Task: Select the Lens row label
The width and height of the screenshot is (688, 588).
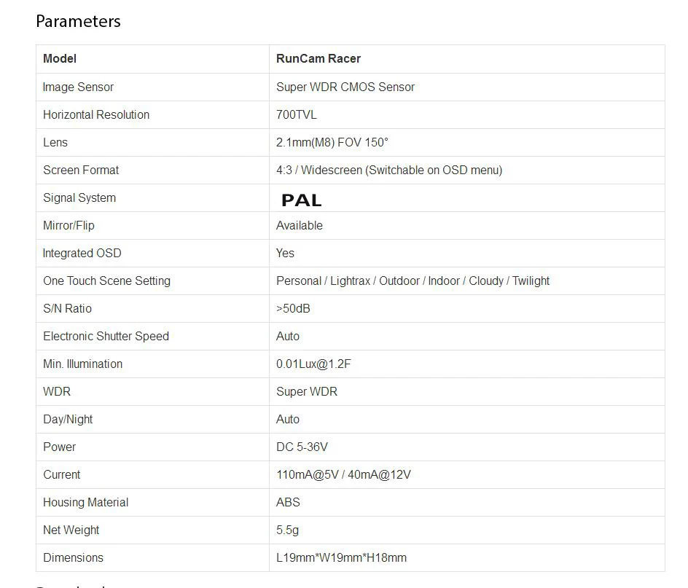Action: pos(55,142)
